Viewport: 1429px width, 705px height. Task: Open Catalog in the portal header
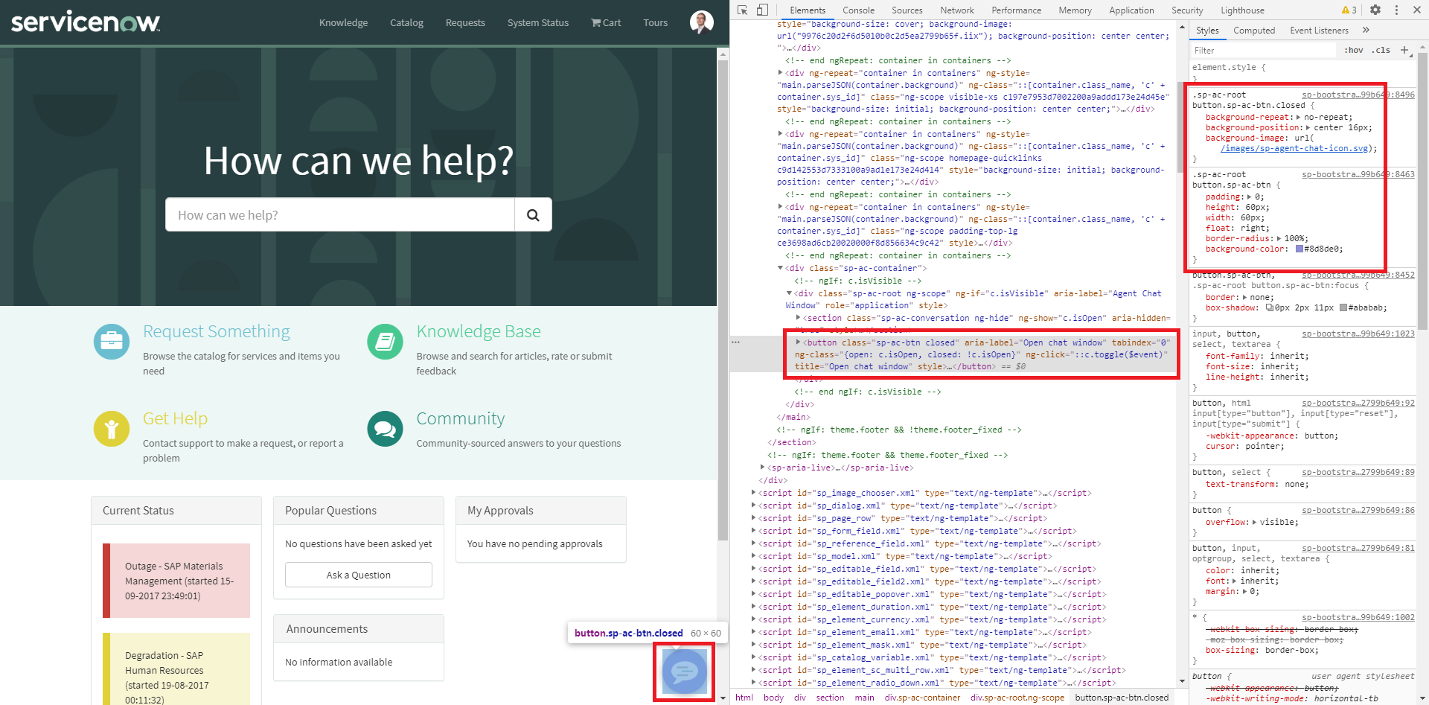pyautogui.click(x=406, y=22)
